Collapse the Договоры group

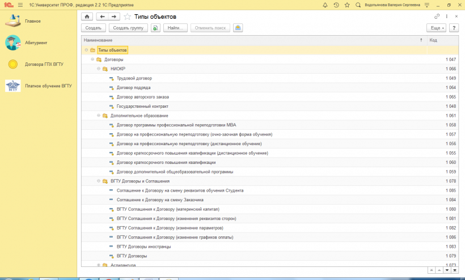(92, 60)
